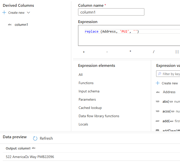Open Cached lookup category

pos(90,108)
